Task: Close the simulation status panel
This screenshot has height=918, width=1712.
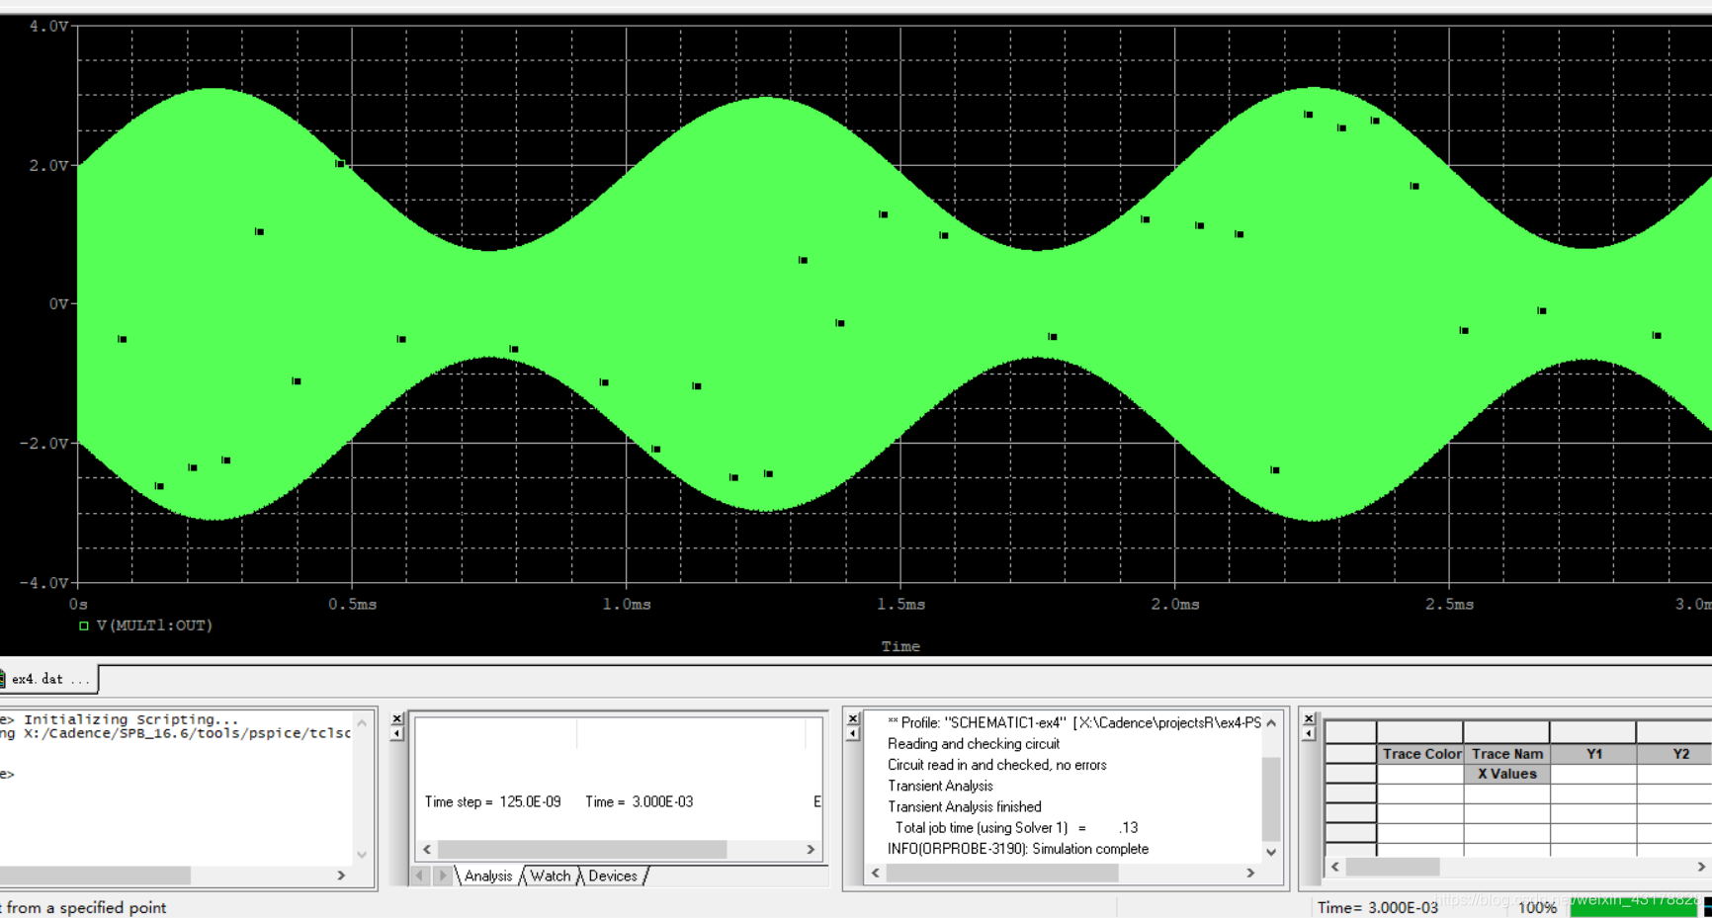Action: (397, 718)
